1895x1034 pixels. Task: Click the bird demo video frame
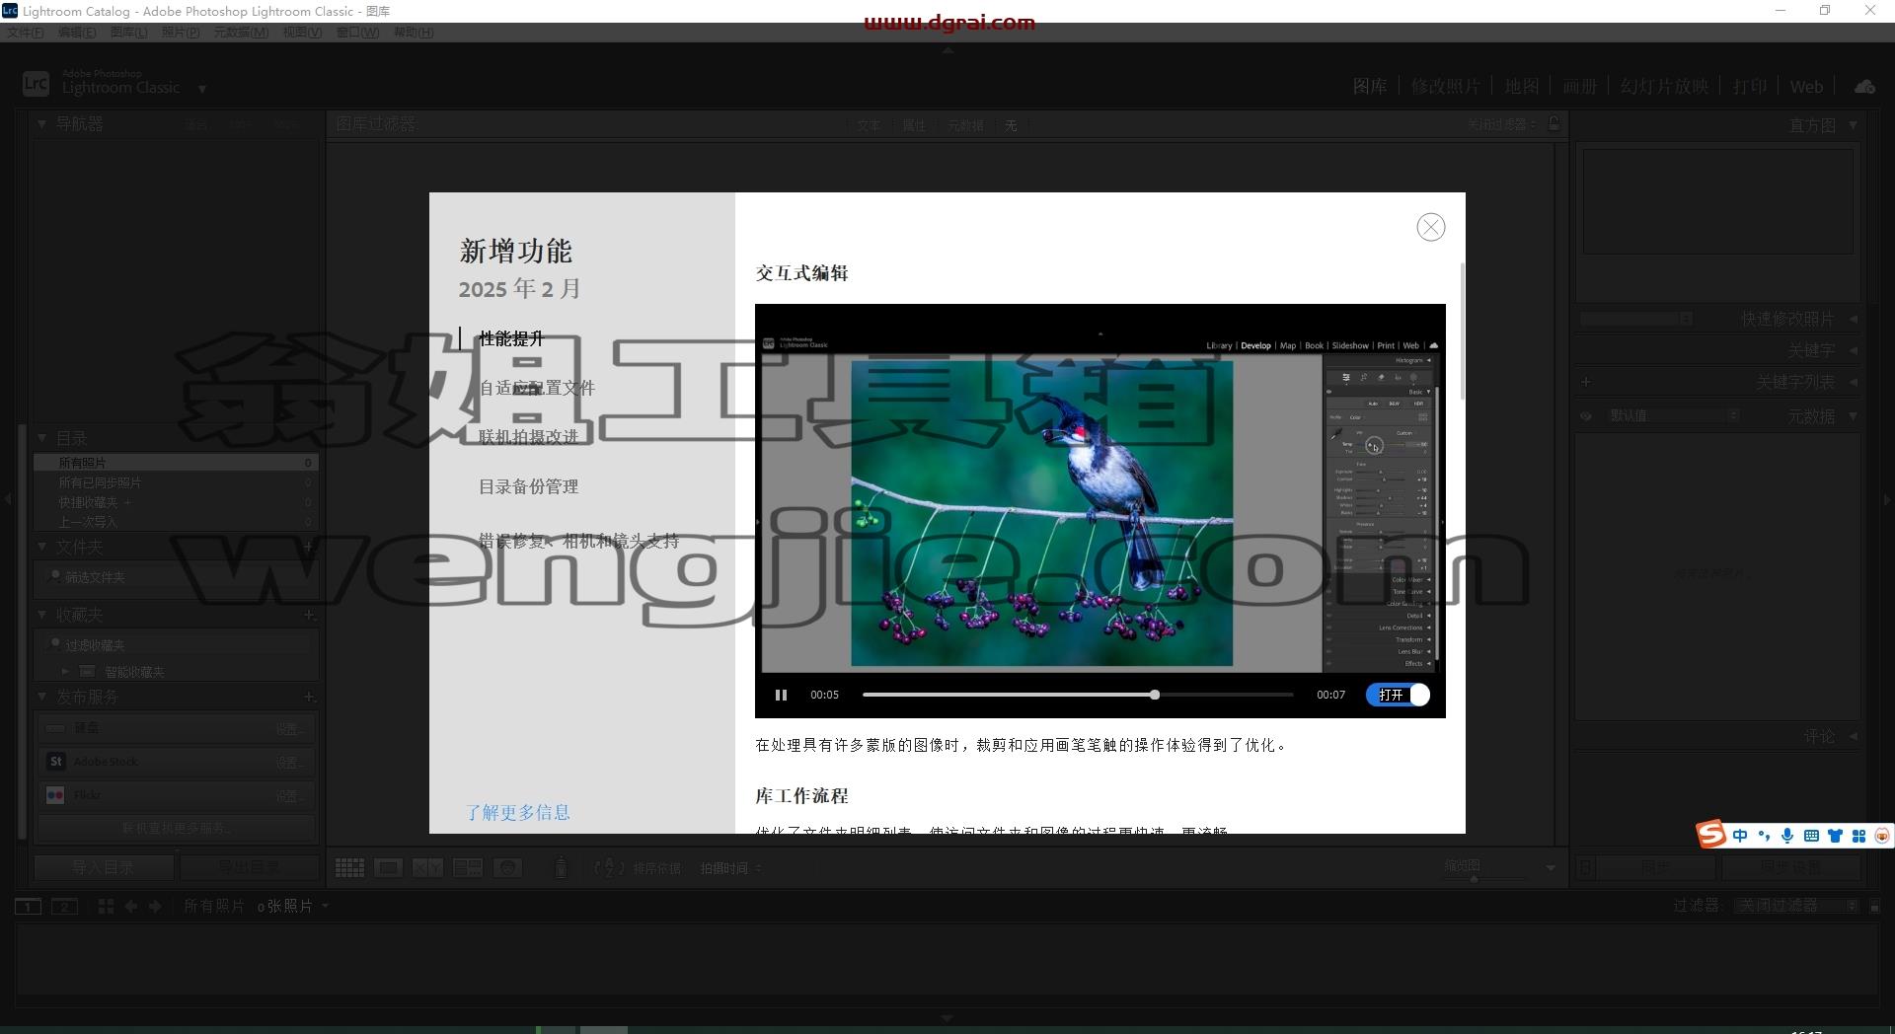point(1041,513)
